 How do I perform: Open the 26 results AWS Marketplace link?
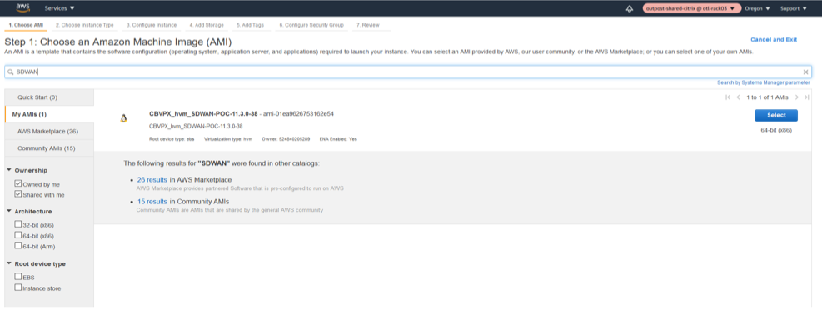point(152,180)
